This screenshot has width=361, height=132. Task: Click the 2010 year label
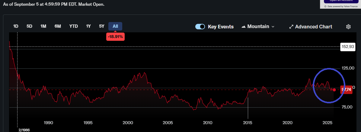[207, 122]
